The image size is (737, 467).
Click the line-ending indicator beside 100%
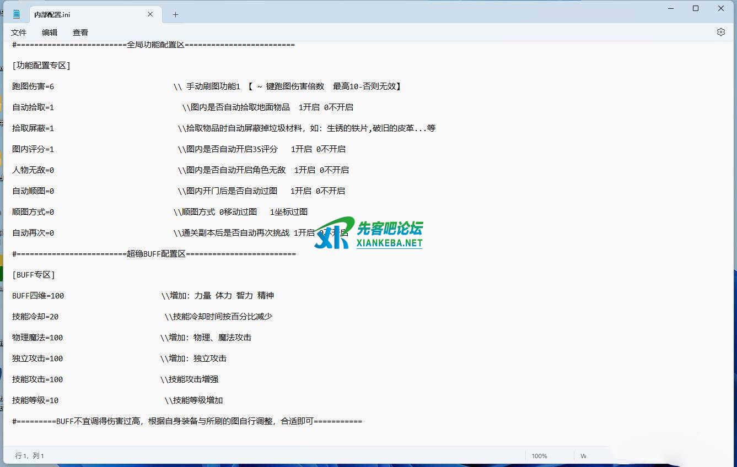583,456
